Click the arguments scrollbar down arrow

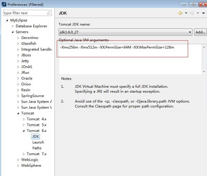tap(204, 71)
